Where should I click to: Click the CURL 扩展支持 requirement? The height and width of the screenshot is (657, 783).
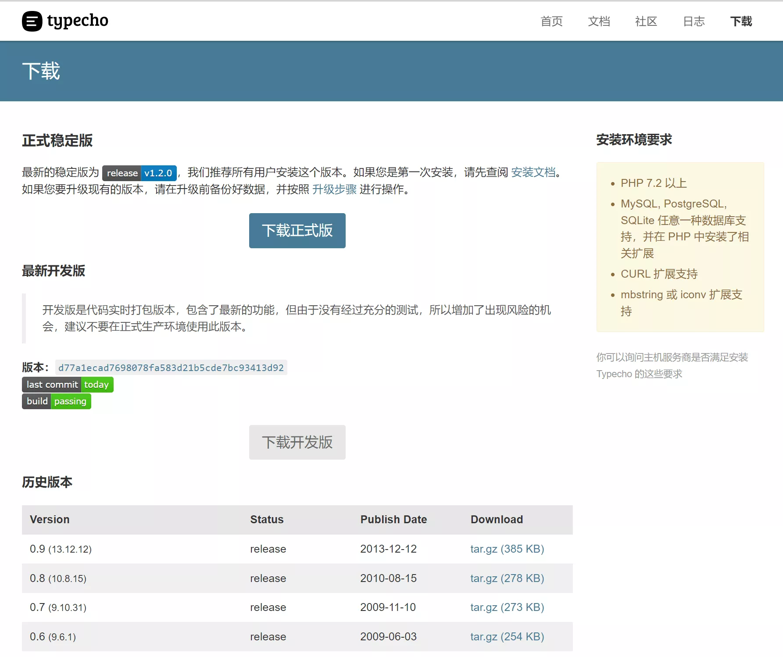659,274
